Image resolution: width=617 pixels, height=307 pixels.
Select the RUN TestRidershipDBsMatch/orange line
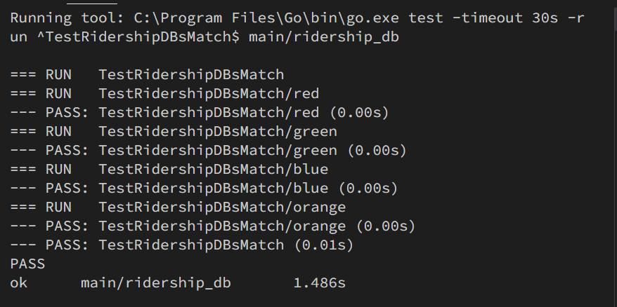tap(178, 207)
